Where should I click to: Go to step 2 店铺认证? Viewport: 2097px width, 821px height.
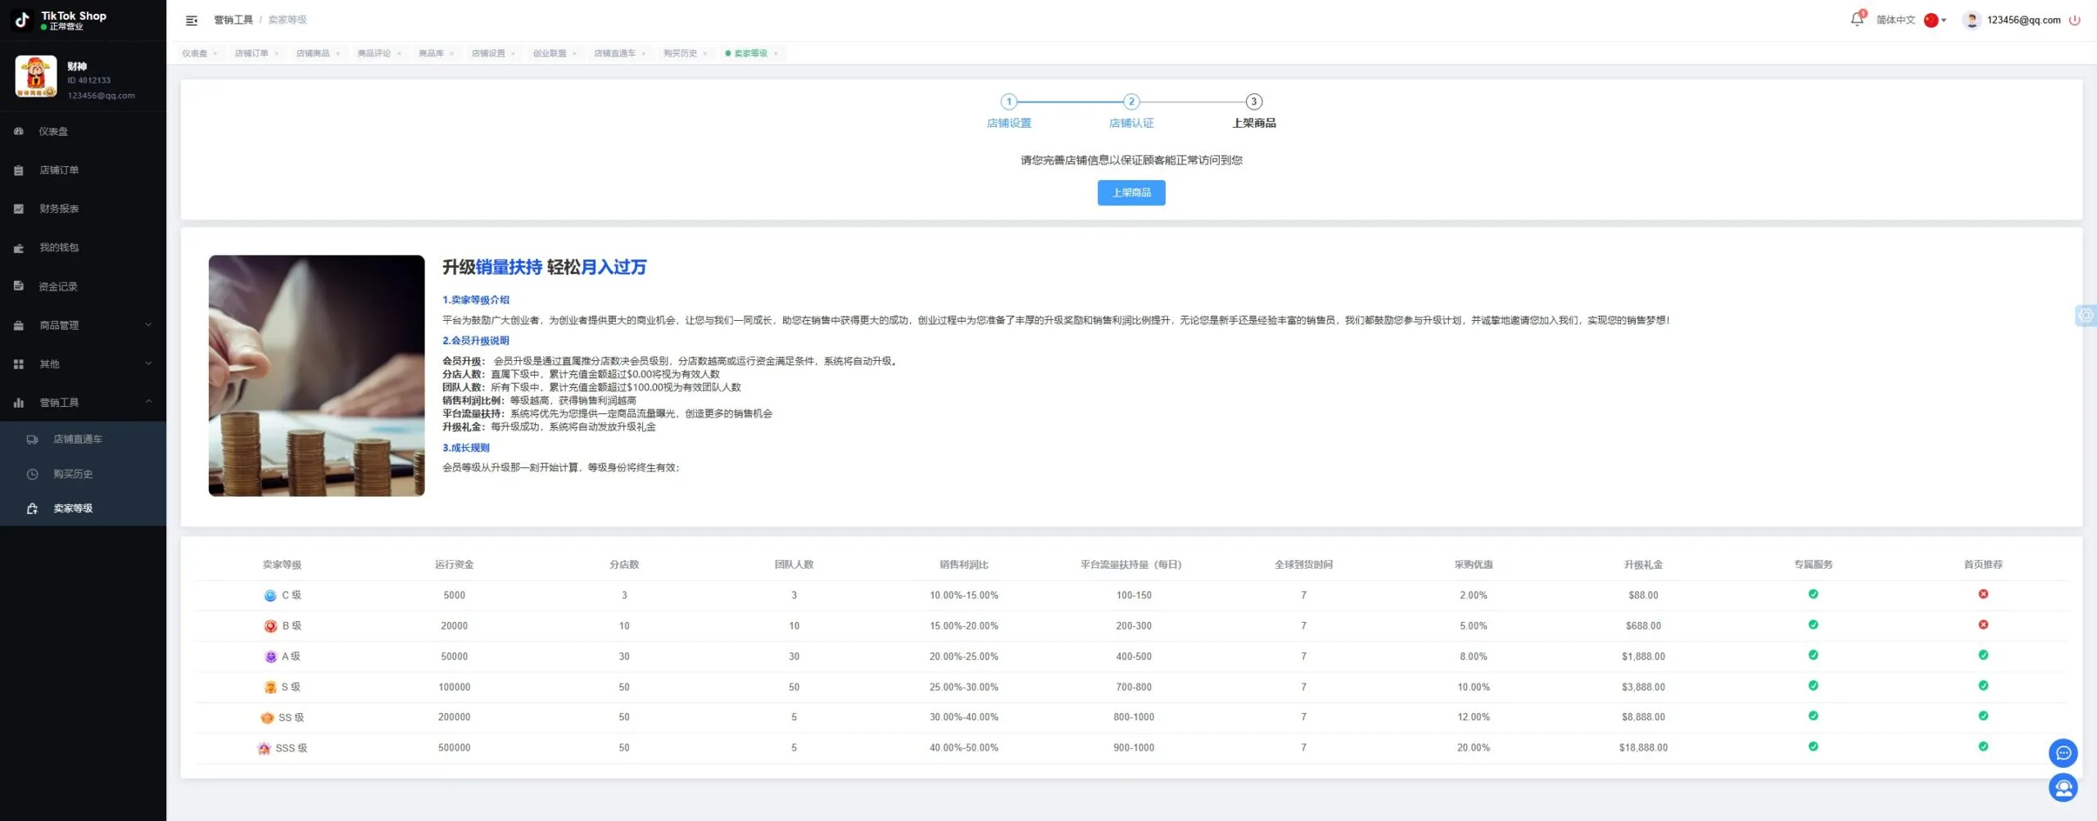pyautogui.click(x=1131, y=111)
